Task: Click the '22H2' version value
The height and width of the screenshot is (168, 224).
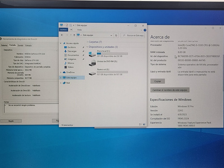Action: [180, 111]
